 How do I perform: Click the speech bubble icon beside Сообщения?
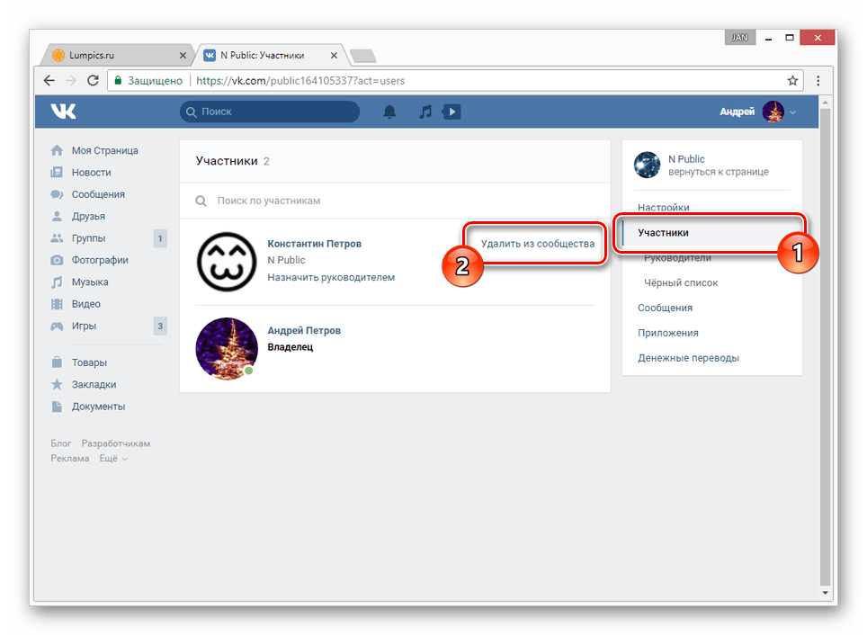[57, 194]
